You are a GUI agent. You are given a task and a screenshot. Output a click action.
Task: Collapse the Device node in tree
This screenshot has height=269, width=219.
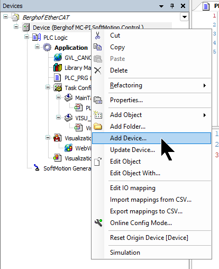(16, 27)
